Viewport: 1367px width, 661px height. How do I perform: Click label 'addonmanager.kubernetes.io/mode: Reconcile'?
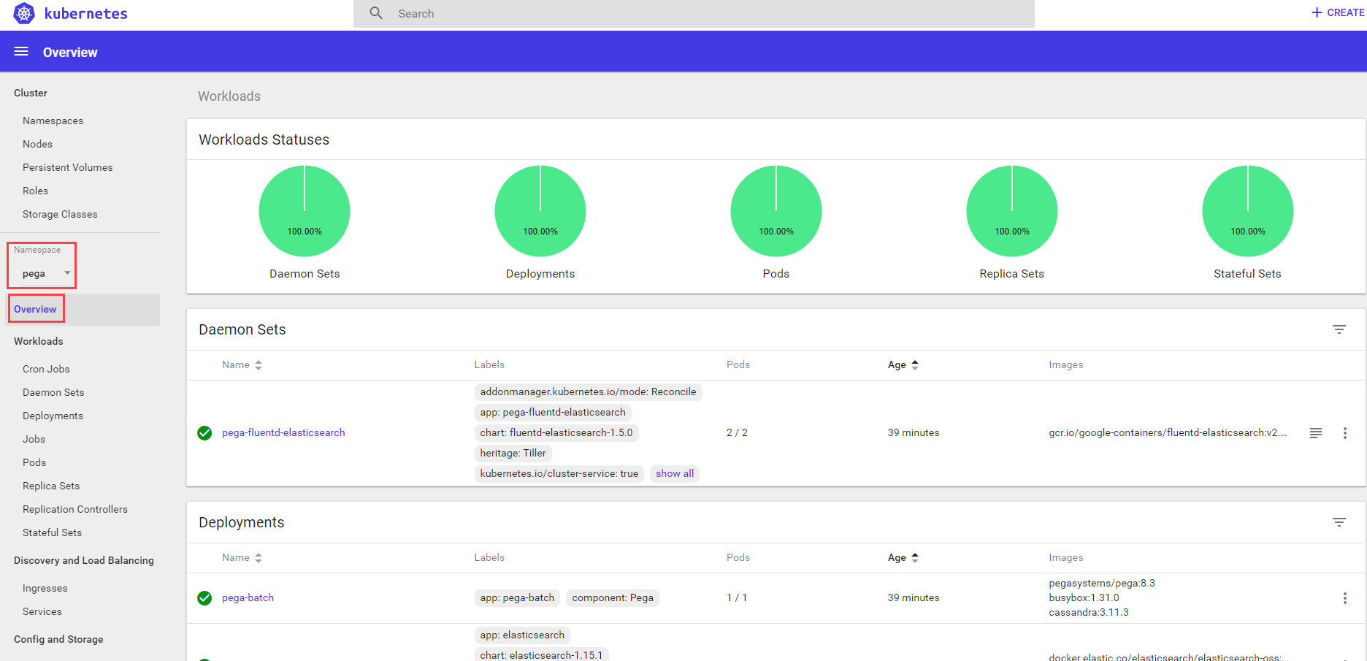coord(588,391)
